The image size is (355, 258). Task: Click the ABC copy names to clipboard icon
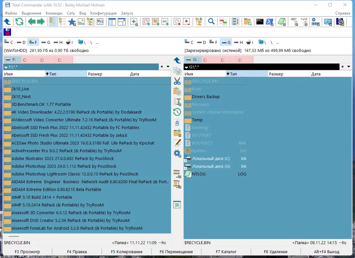pyautogui.click(x=294, y=22)
